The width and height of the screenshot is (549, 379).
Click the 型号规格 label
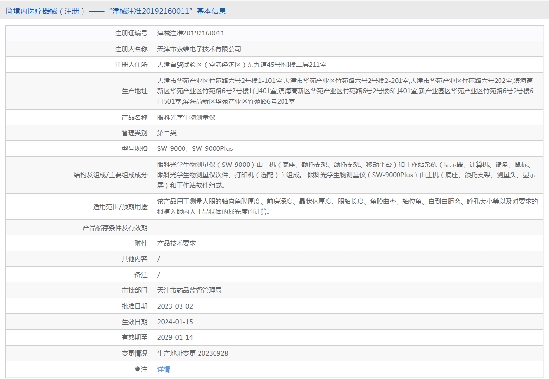[134, 148]
